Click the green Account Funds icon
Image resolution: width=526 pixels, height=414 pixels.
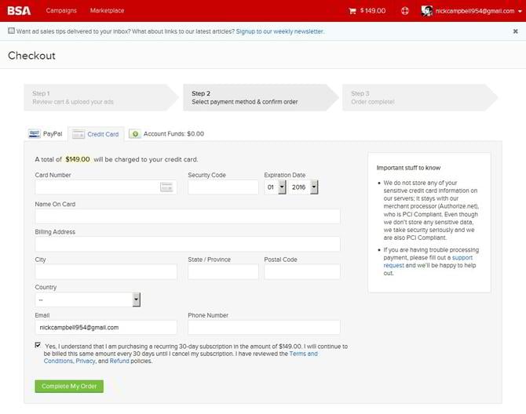[x=135, y=134]
